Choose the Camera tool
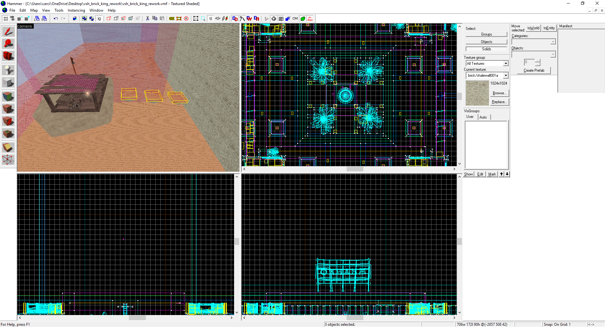The width and height of the screenshot is (605, 327). click(x=8, y=56)
